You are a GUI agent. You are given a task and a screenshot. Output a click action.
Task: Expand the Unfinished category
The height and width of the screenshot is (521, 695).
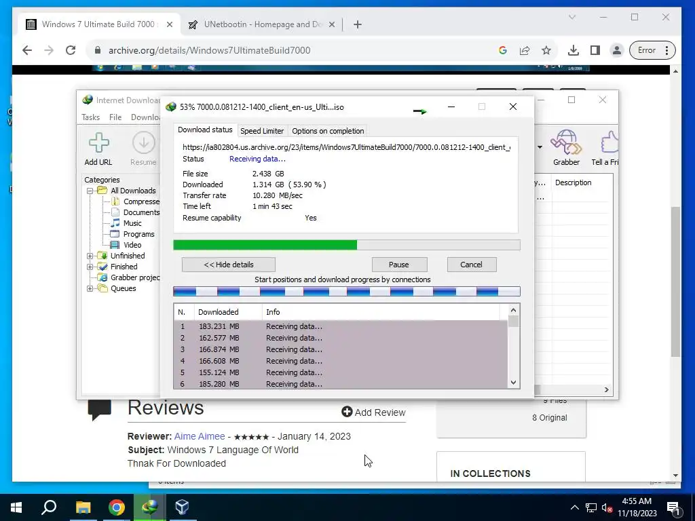[90, 256]
